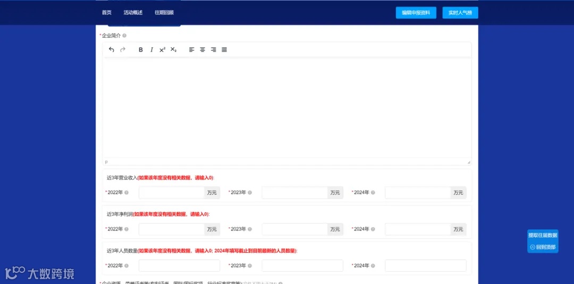Click 提取往届数据 floating button
The image size is (574, 284).
(543, 235)
